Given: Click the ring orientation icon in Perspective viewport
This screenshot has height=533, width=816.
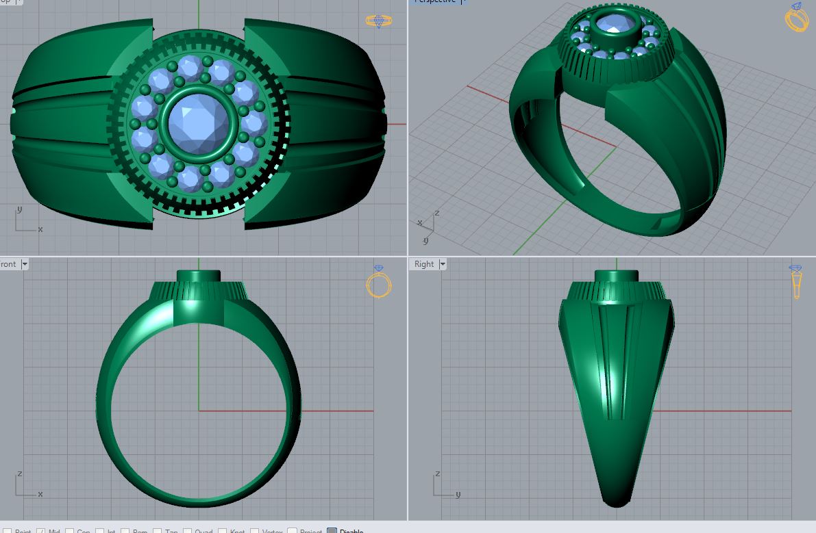Looking at the screenshot, I should 797,16.
